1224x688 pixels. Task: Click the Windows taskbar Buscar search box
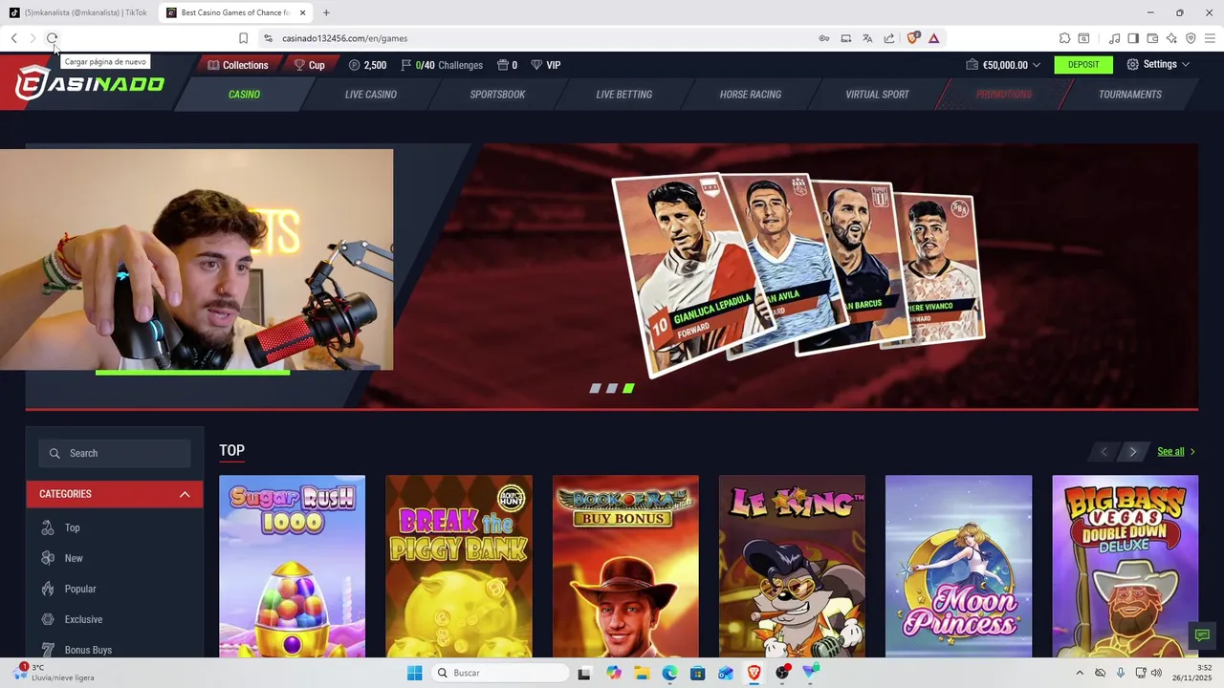(x=500, y=673)
